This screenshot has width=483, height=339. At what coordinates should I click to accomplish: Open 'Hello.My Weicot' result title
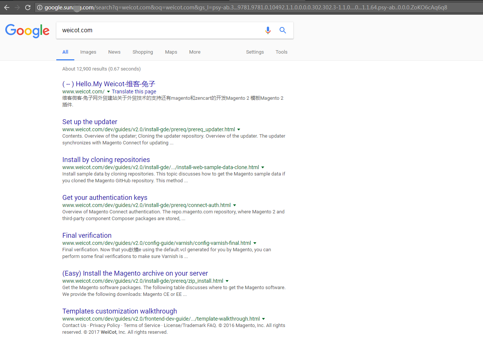tap(109, 84)
